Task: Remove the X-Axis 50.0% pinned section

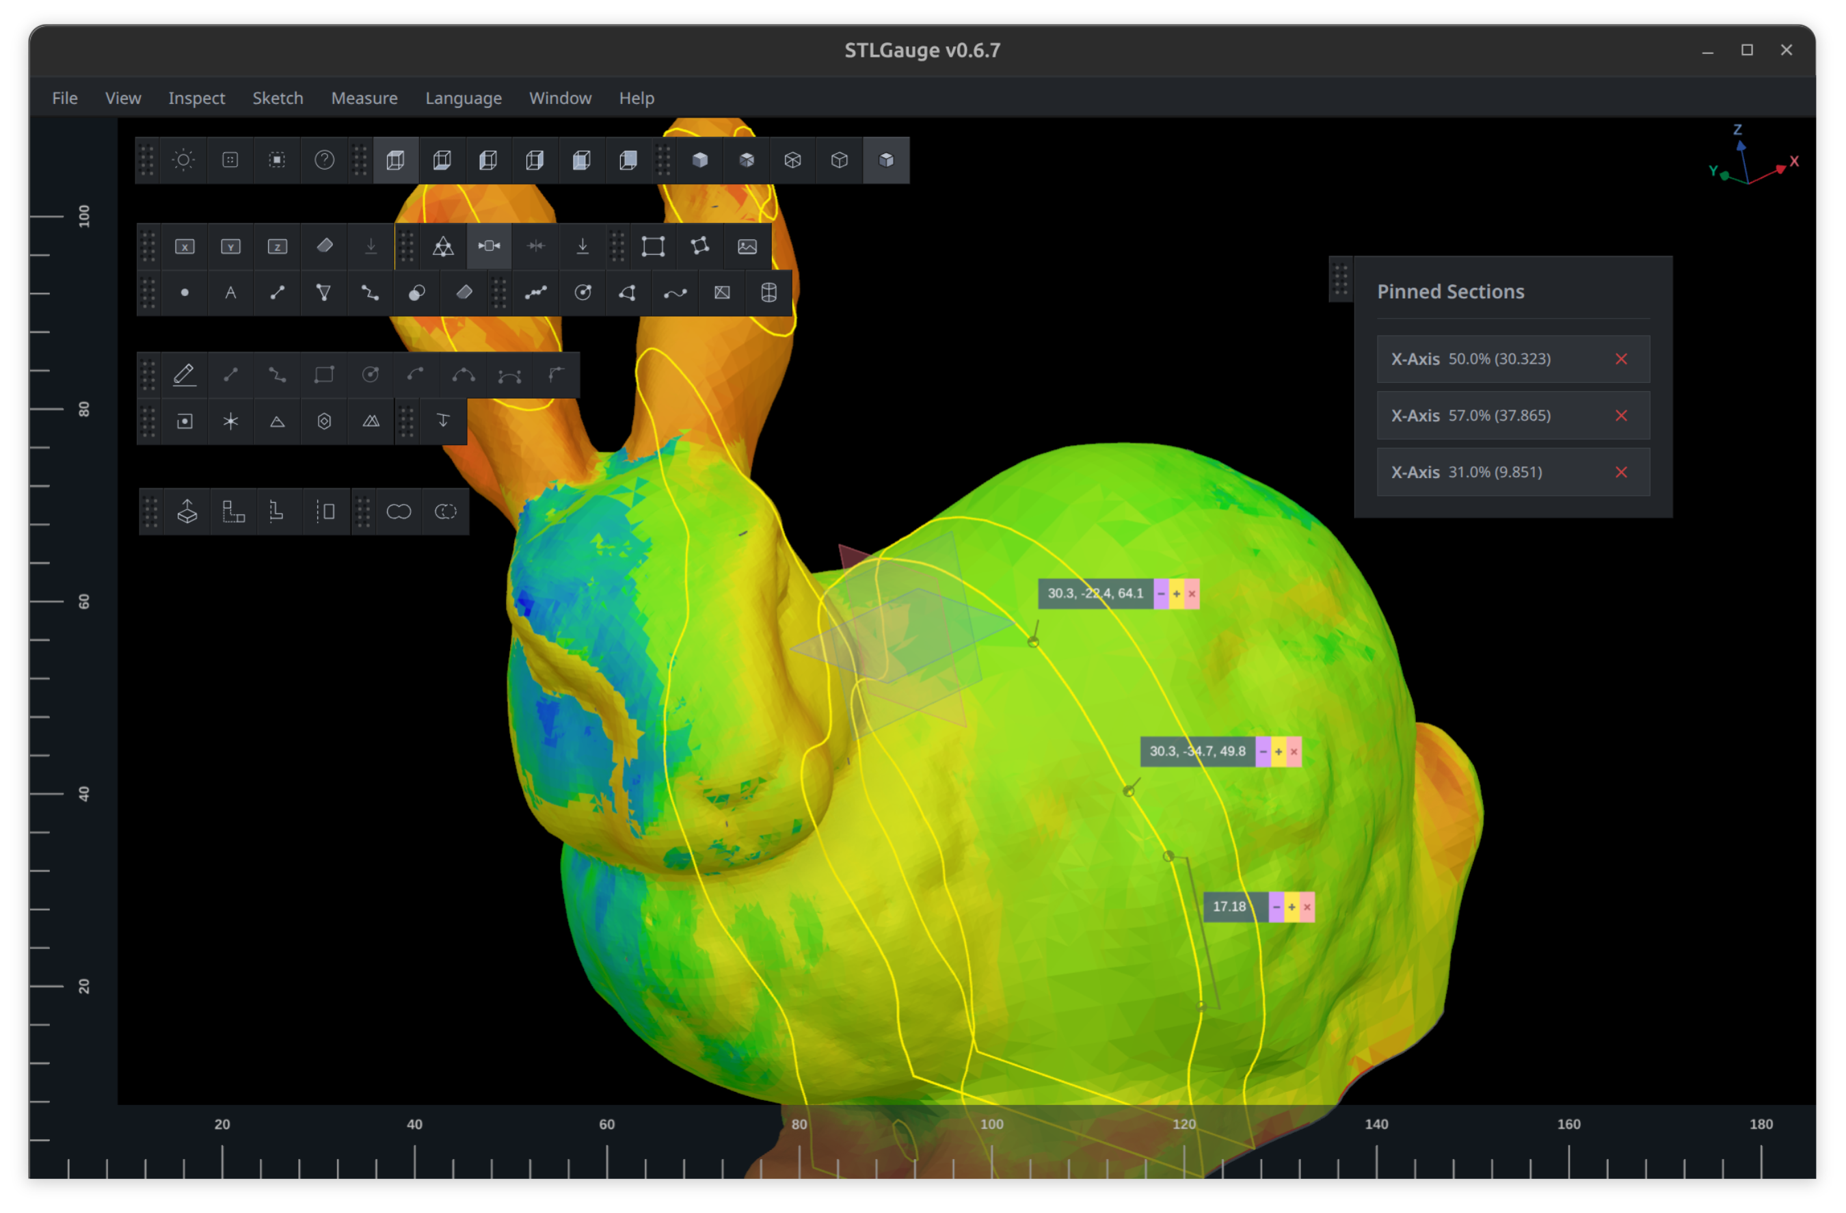Action: pos(1621,358)
